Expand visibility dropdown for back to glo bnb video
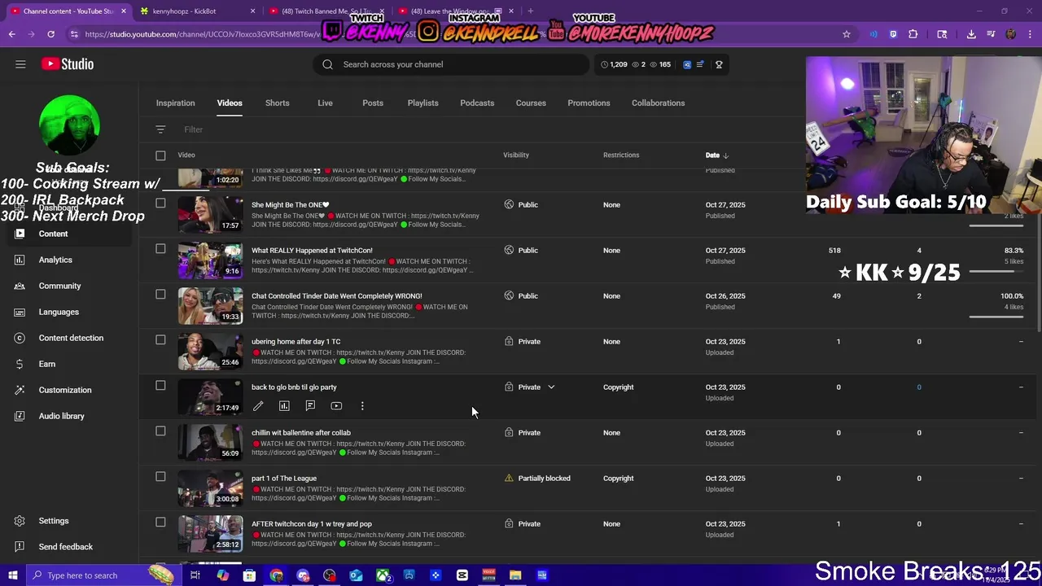The image size is (1042, 586). click(551, 387)
